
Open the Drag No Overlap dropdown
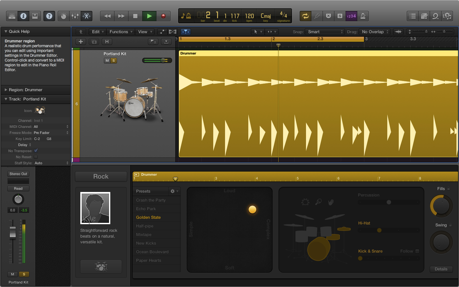tap(375, 32)
